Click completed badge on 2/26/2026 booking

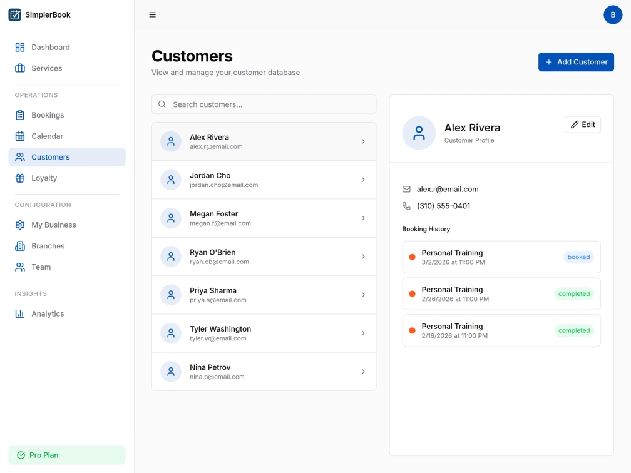(574, 293)
